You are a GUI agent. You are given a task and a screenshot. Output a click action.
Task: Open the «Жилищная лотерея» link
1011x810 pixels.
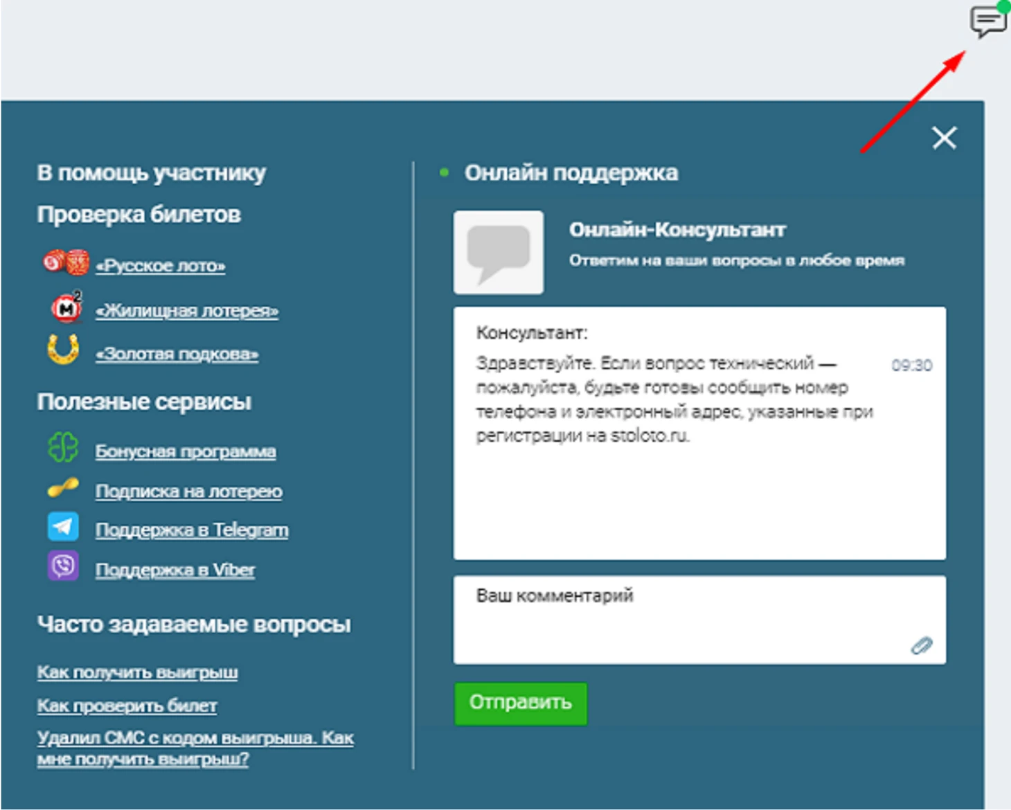187,311
